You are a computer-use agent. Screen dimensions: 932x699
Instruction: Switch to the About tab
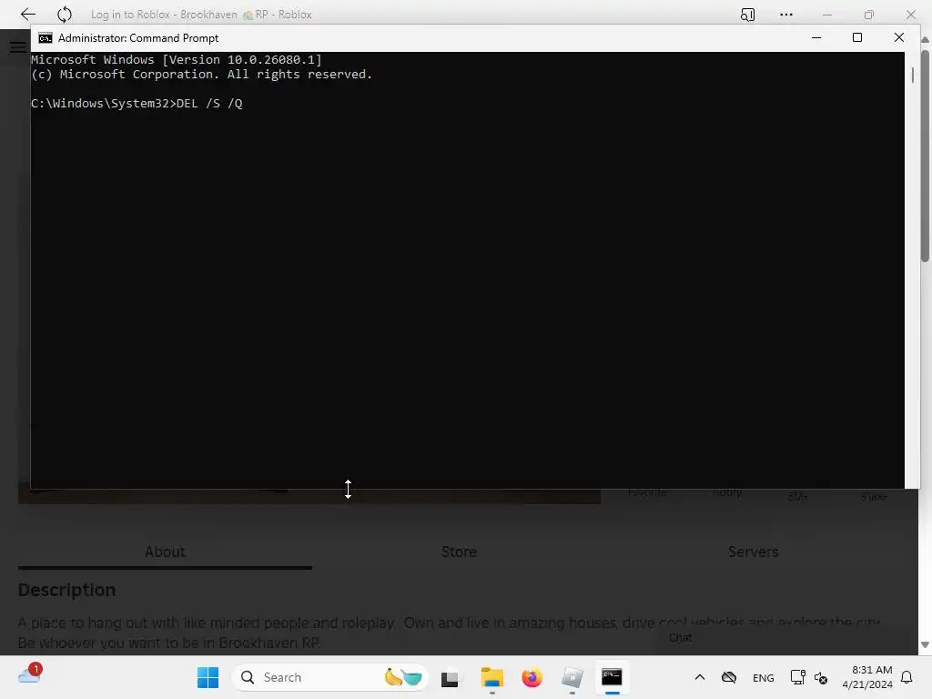pos(166,552)
